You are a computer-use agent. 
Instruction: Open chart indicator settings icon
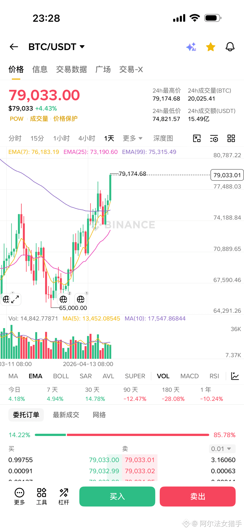[x=214, y=138]
